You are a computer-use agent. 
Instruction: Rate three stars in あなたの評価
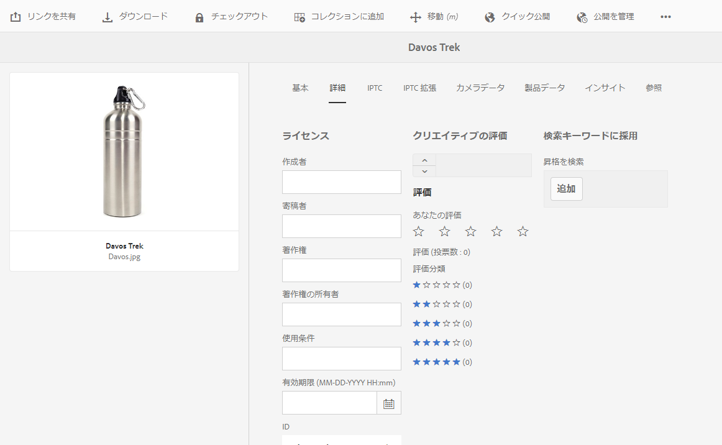470,231
